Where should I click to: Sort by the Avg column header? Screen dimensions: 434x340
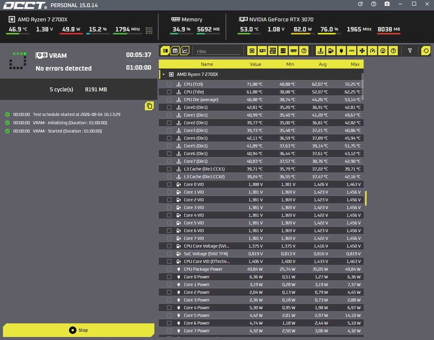pyautogui.click(x=323, y=64)
